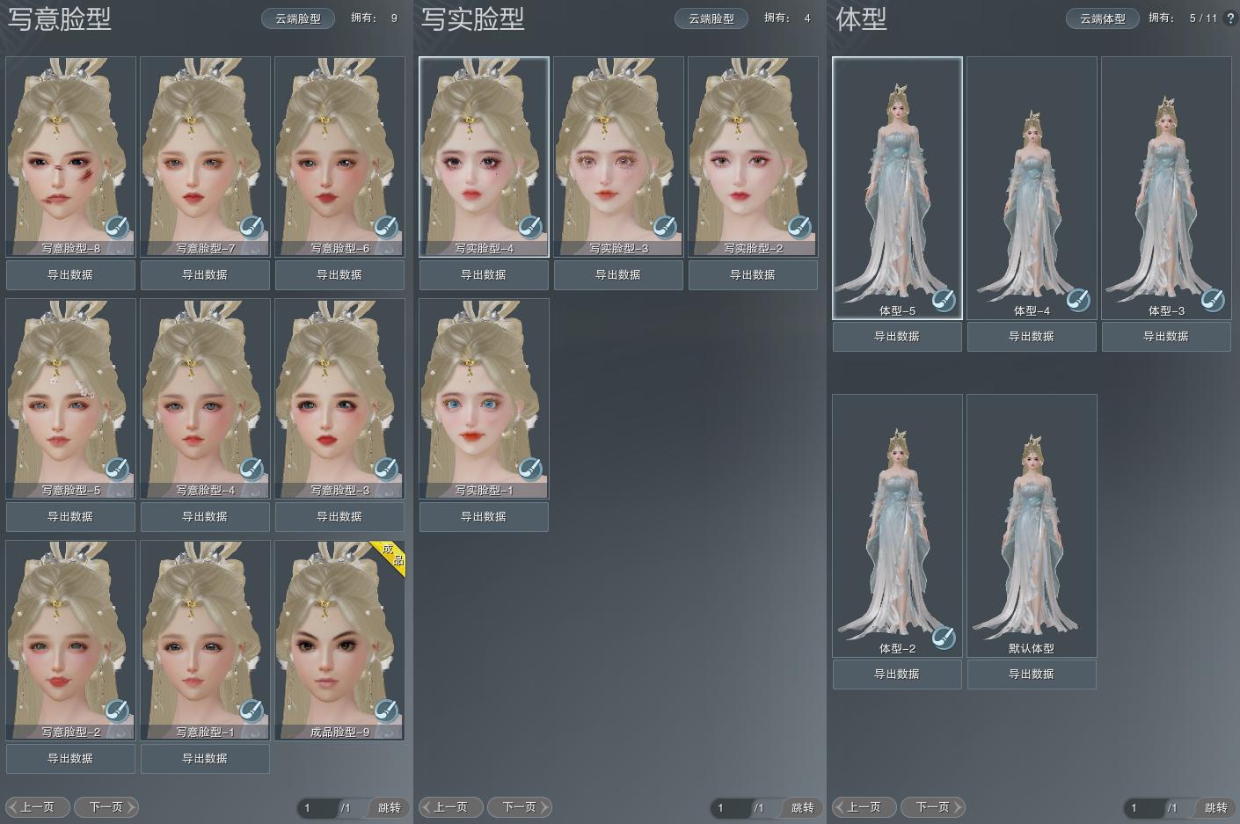This screenshot has height=824, width=1240.
Task: Click the brush edit icon on 写意脸型-6
Action: 386,228
